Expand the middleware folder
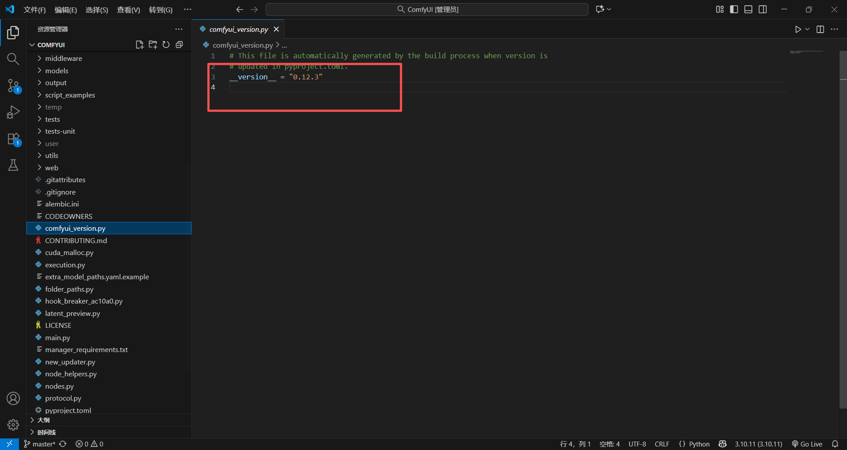This screenshot has width=847, height=450. (109, 58)
